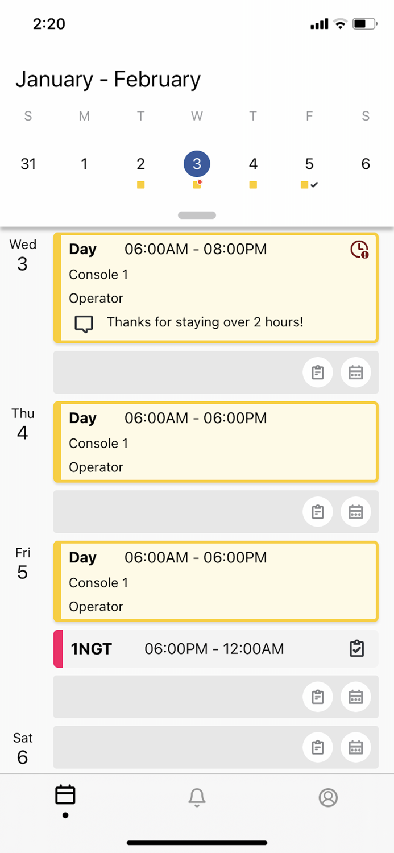
Task: Select January 6 in the week strip
Action: click(365, 164)
